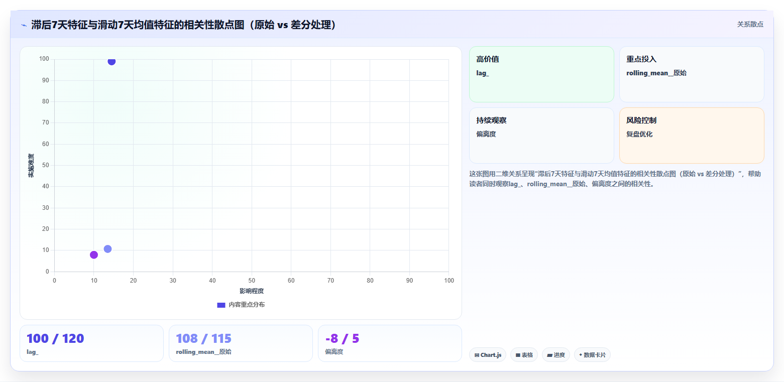Image resolution: width=784 pixels, height=382 pixels.
Task: Click the 偏离度 label under -8 / 5
Action: [x=334, y=352]
